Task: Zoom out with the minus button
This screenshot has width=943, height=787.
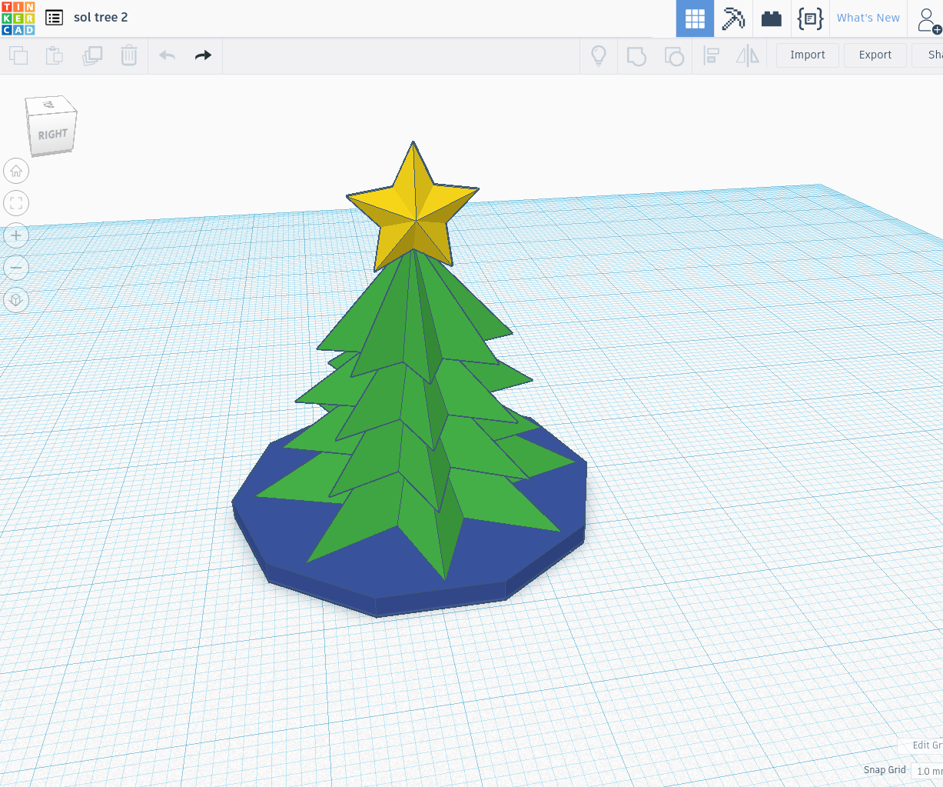Action: (16, 268)
